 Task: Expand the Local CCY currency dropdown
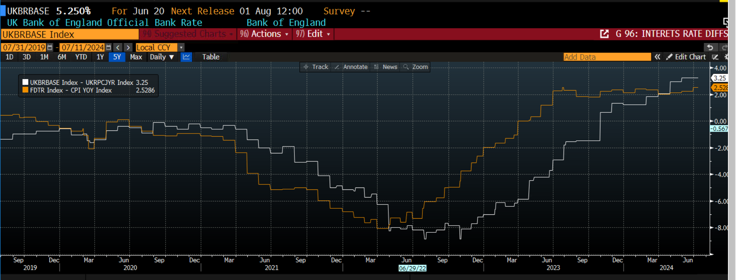pyautogui.click(x=181, y=48)
